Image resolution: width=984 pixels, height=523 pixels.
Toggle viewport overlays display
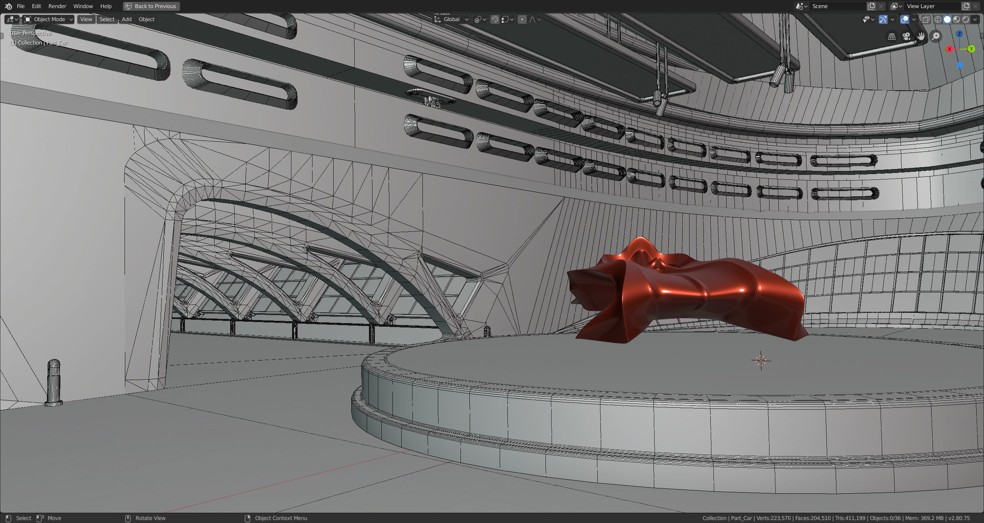pyautogui.click(x=904, y=19)
